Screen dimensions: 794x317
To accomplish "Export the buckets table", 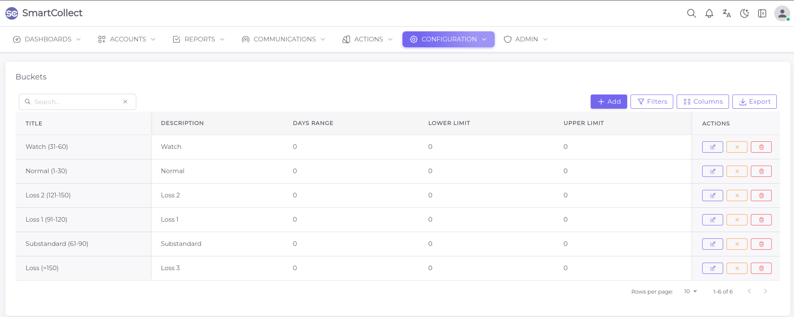I will tap(754, 102).
